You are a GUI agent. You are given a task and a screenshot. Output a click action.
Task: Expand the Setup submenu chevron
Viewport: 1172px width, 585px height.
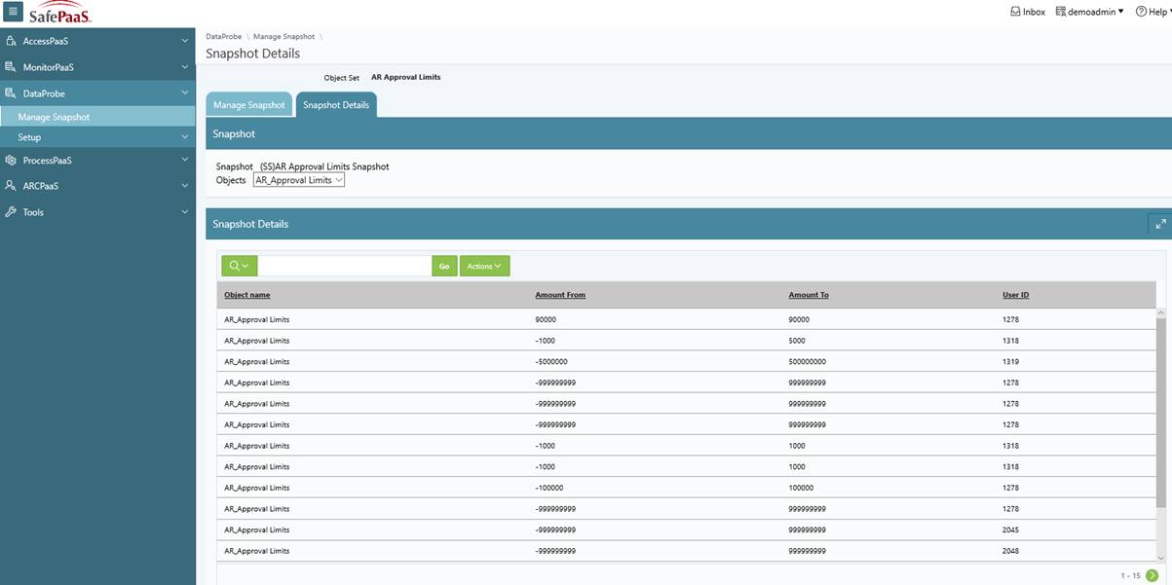(x=185, y=137)
